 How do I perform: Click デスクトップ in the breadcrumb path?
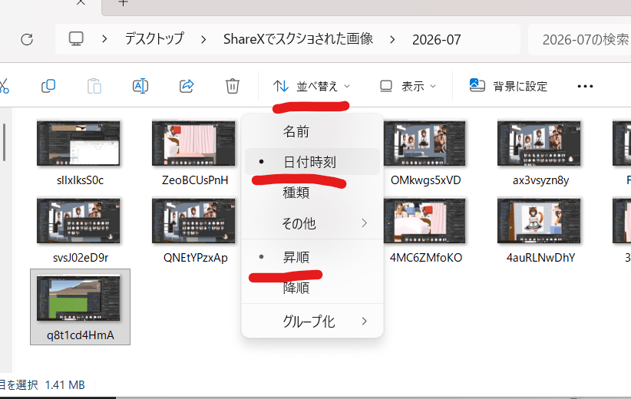coord(154,39)
